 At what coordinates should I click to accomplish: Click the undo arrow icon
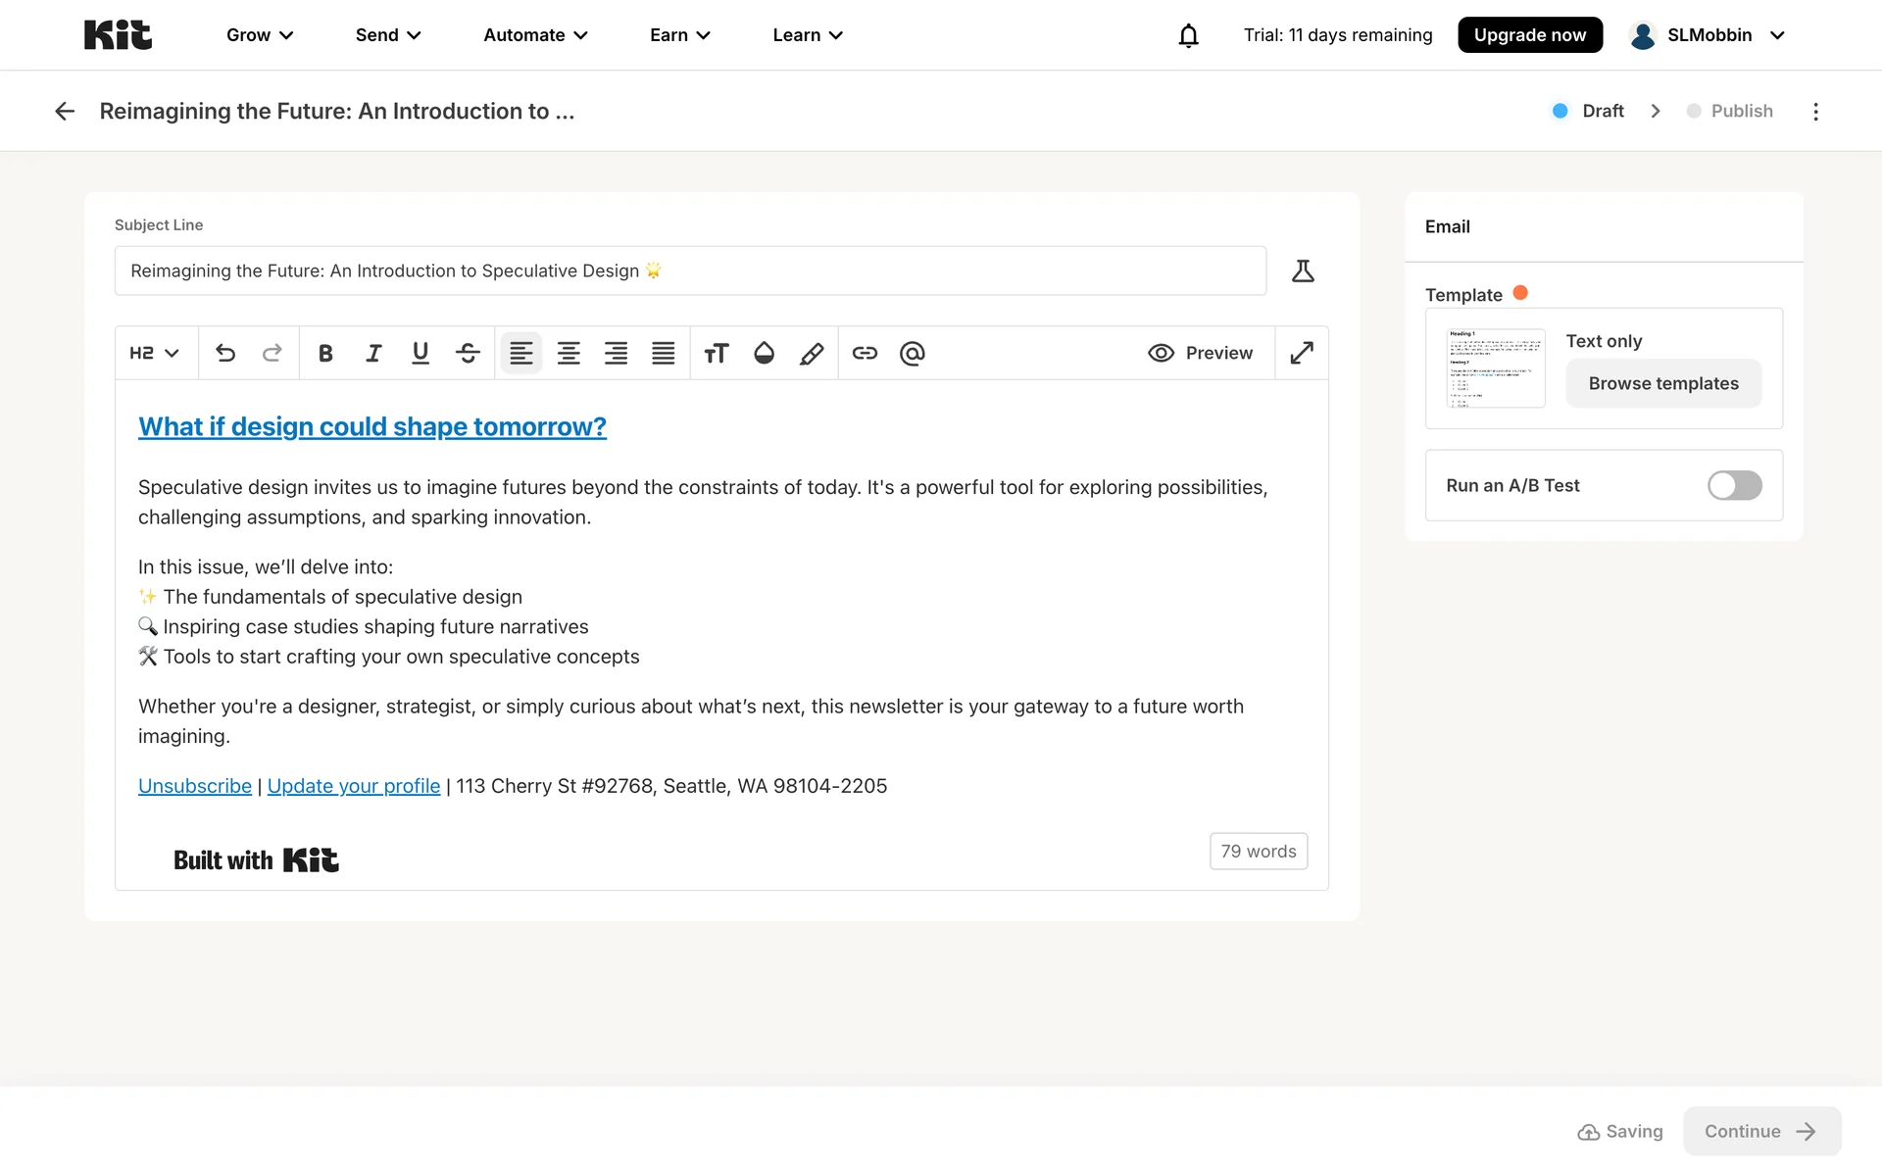[225, 353]
